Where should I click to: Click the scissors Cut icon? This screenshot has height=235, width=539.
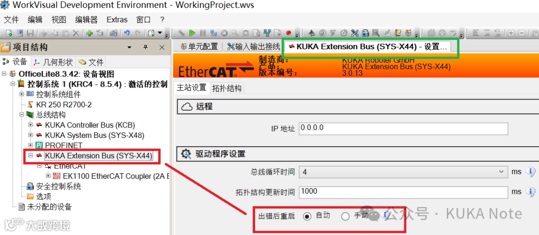(43, 33)
